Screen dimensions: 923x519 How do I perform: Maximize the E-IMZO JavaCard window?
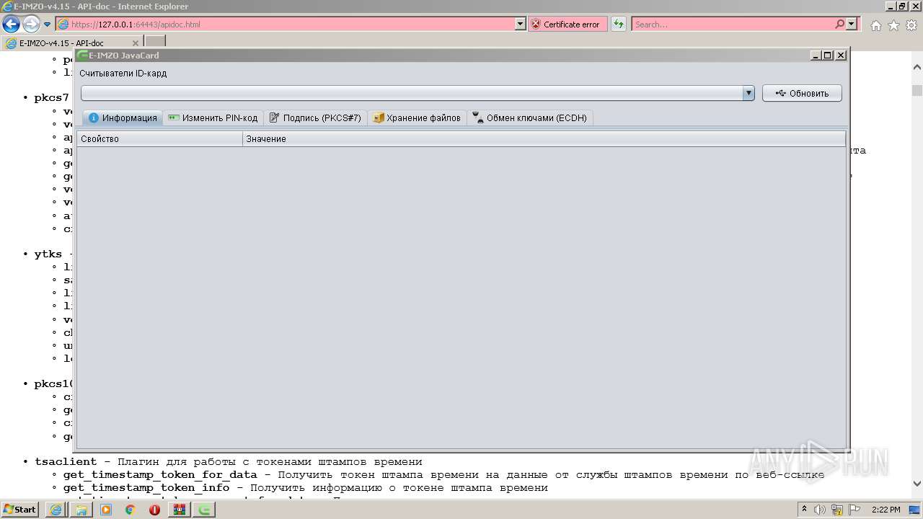[x=827, y=56]
